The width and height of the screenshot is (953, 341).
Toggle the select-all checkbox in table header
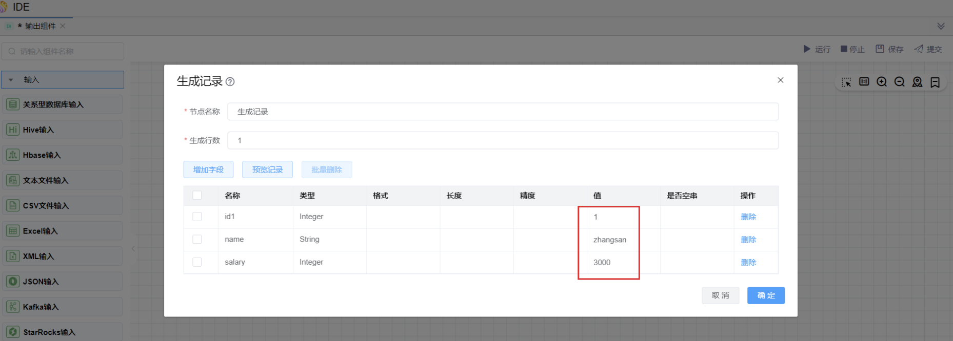coord(197,195)
